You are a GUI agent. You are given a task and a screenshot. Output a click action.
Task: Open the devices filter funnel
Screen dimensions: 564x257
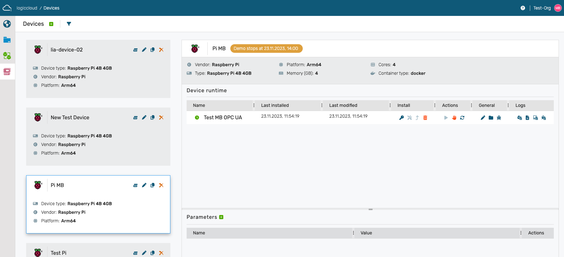(x=69, y=24)
